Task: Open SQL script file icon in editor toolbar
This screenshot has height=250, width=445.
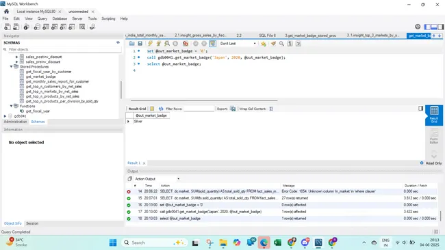Action: pyautogui.click(x=132, y=44)
